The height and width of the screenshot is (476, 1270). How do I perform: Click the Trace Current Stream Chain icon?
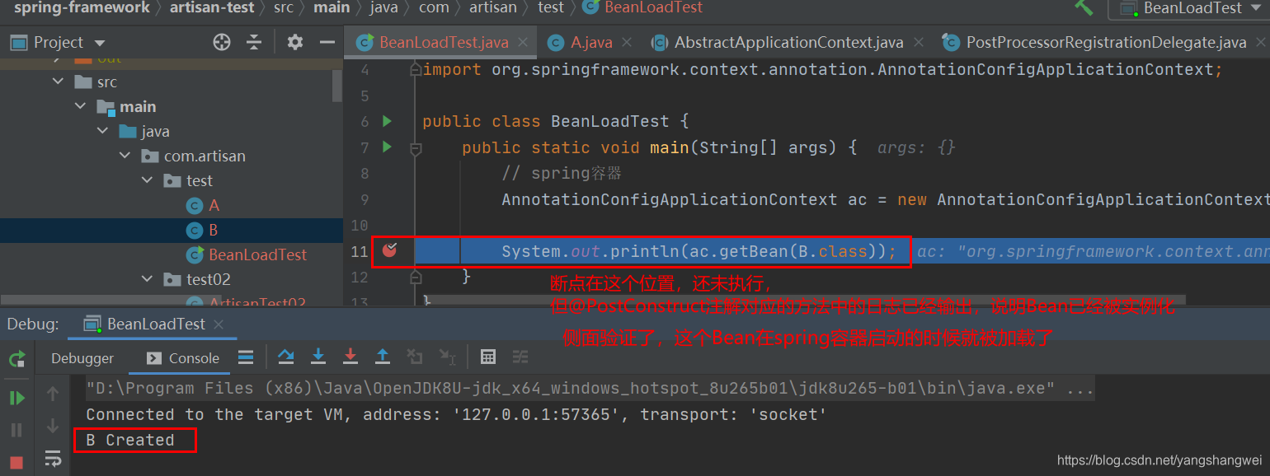point(520,357)
